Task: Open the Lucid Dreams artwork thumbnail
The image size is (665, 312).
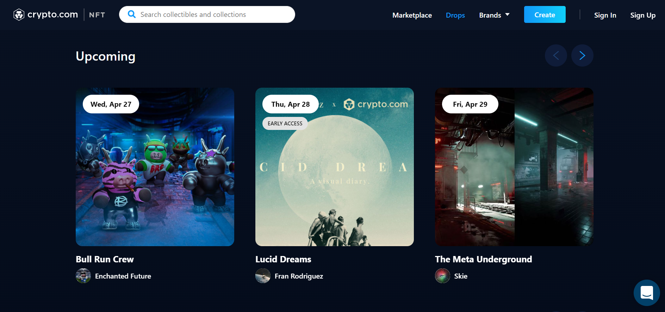Action: [335, 167]
